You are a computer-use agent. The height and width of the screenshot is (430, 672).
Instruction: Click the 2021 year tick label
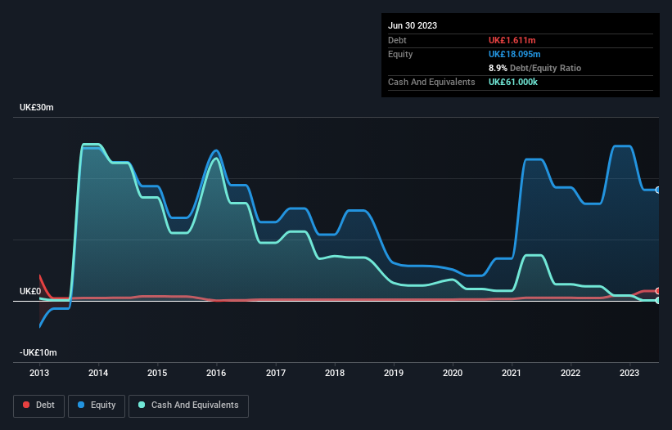pos(512,373)
